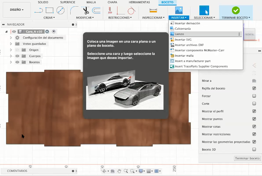Select the circle sketch tool

point(60,10)
